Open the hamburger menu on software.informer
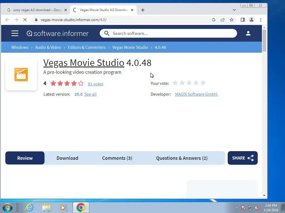This screenshot has height=213, width=285. click(x=15, y=33)
